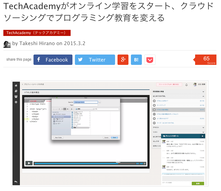
Task: Click the user avatar at top right
Action: tap(195, 84)
